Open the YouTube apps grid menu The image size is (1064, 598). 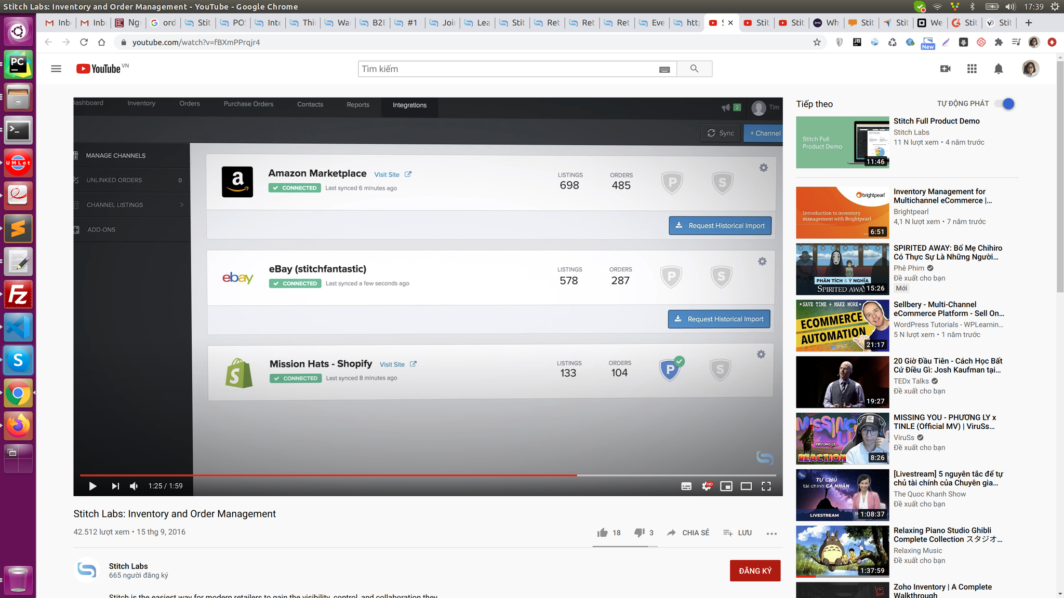tap(972, 69)
